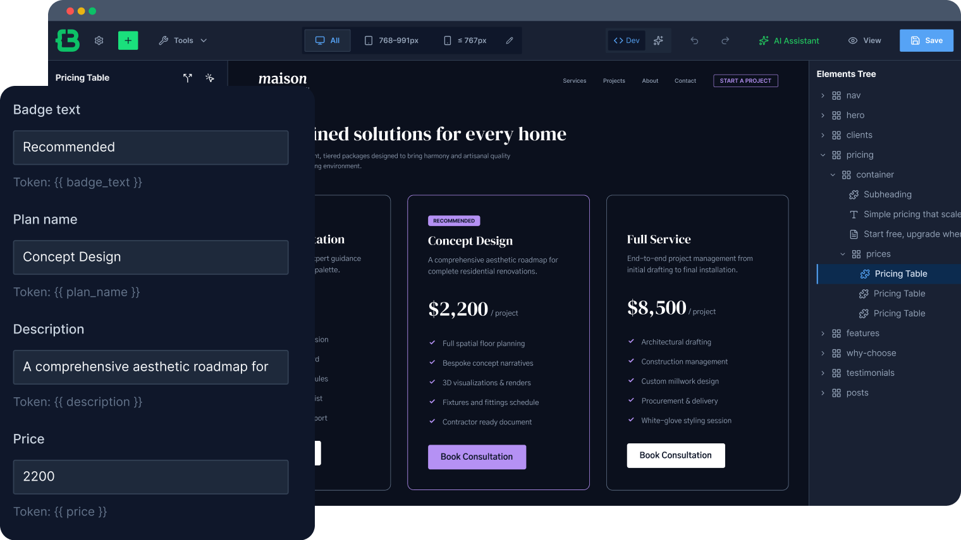Click the features grid icon in Elements Tree

click(x=836, y=333)
